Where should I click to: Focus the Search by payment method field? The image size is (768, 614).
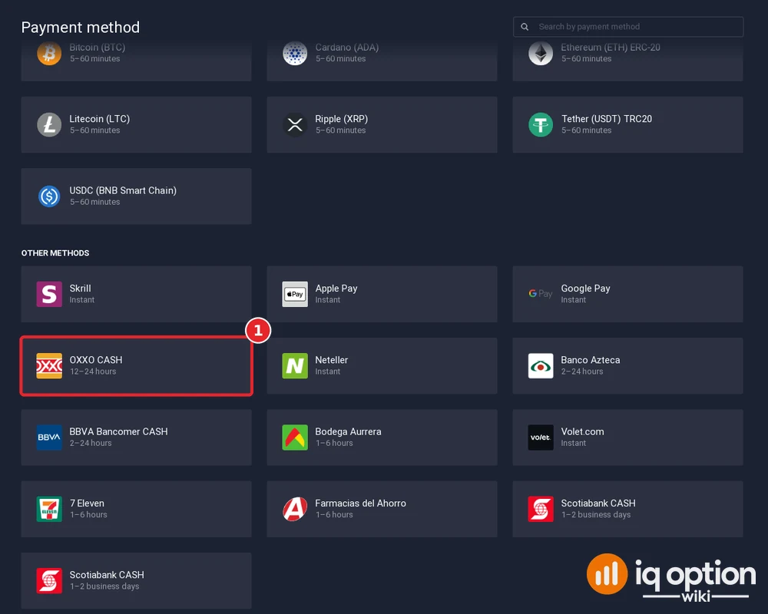click(628, 27)
